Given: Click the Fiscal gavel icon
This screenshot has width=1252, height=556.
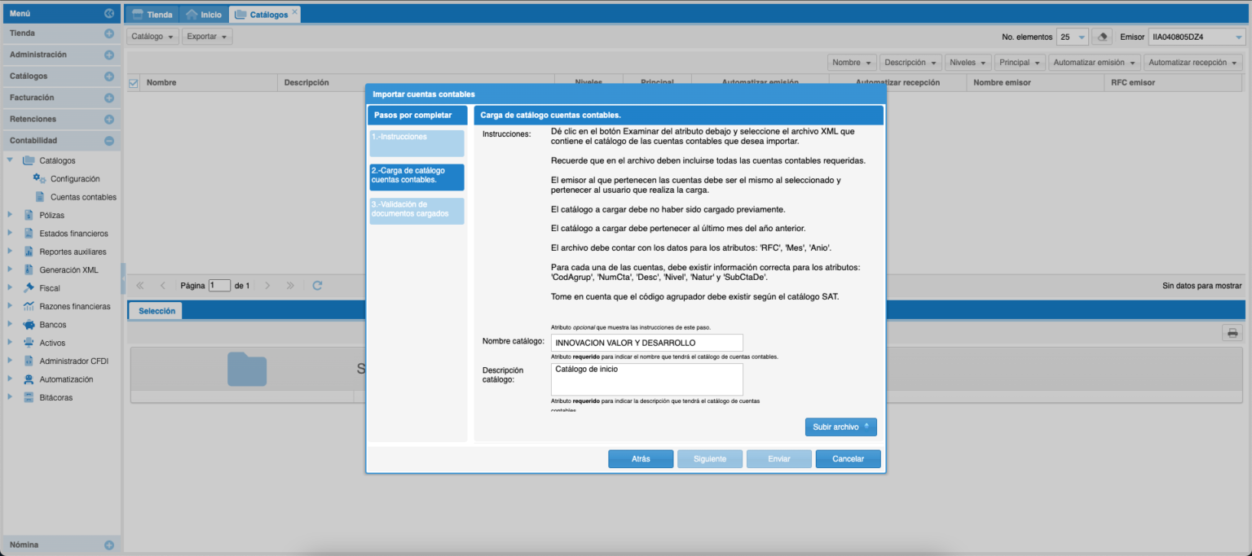Looking at the screenshot, I should [x=29, y=288].
